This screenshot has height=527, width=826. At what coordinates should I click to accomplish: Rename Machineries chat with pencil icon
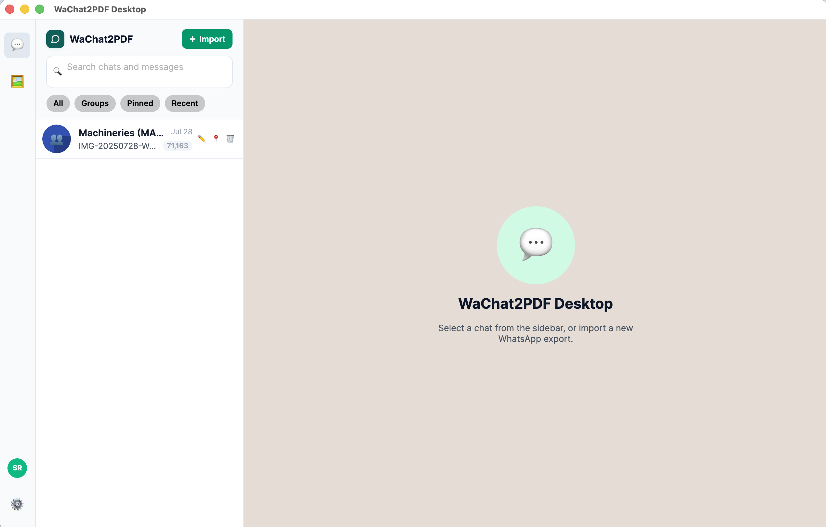coord(202,139)
